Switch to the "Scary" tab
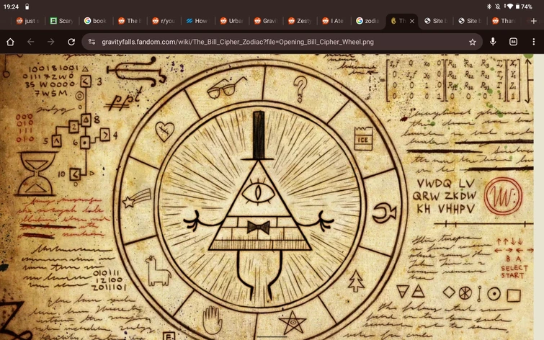The width and height of the screenshot is (544, 340). (x=61, y=21)
